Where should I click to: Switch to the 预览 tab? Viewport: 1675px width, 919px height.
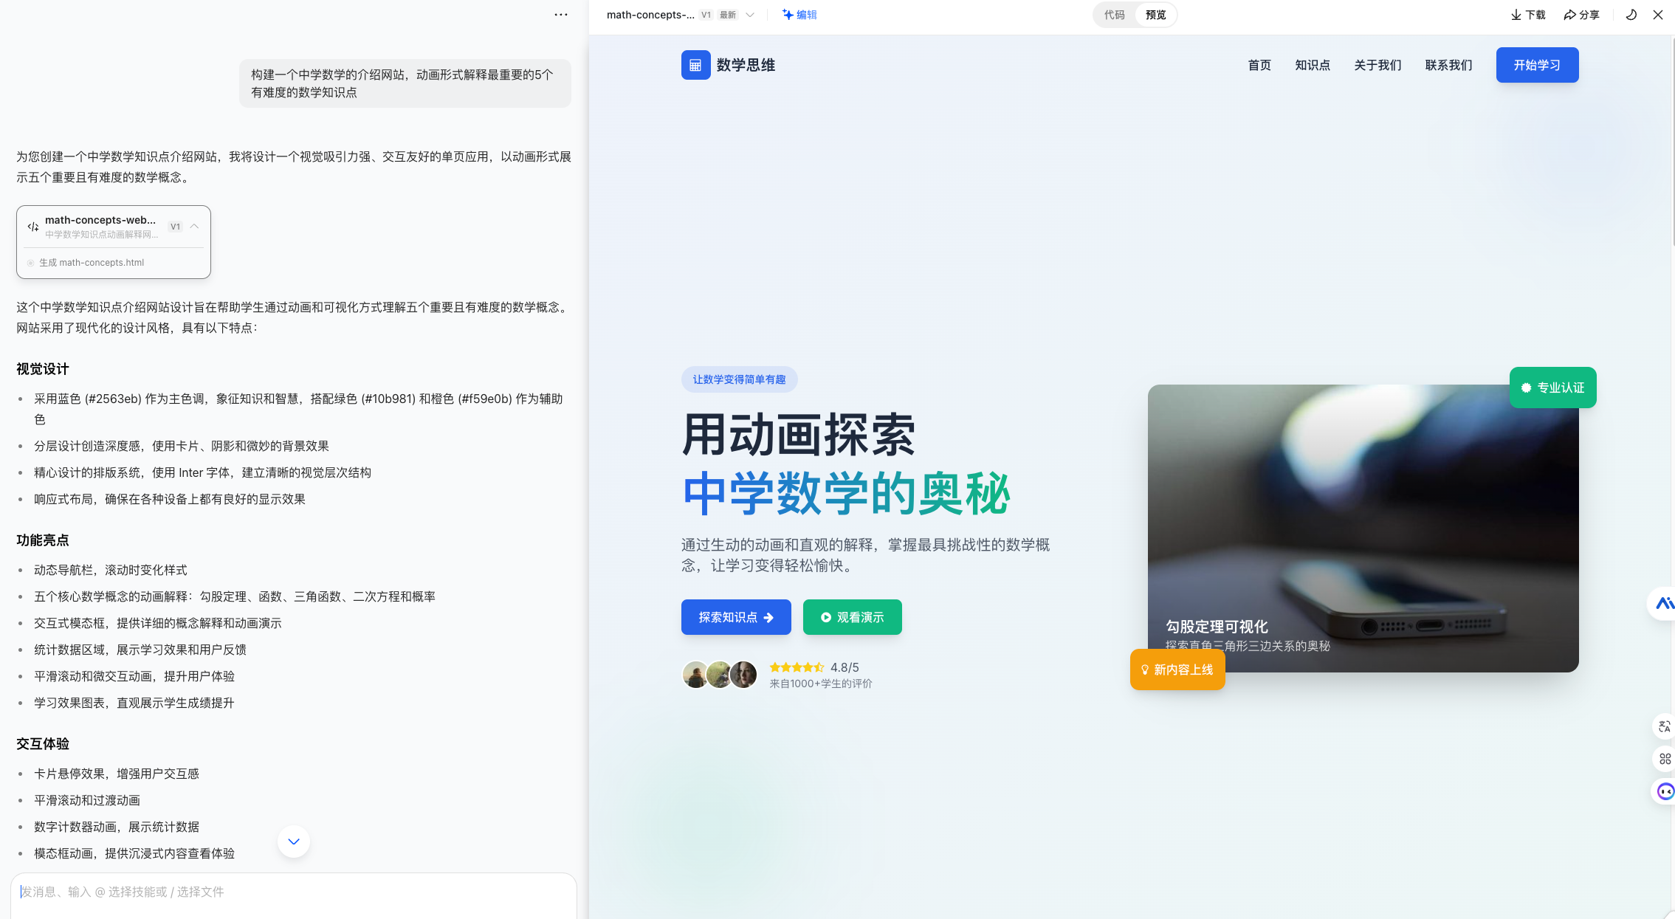1156,15
